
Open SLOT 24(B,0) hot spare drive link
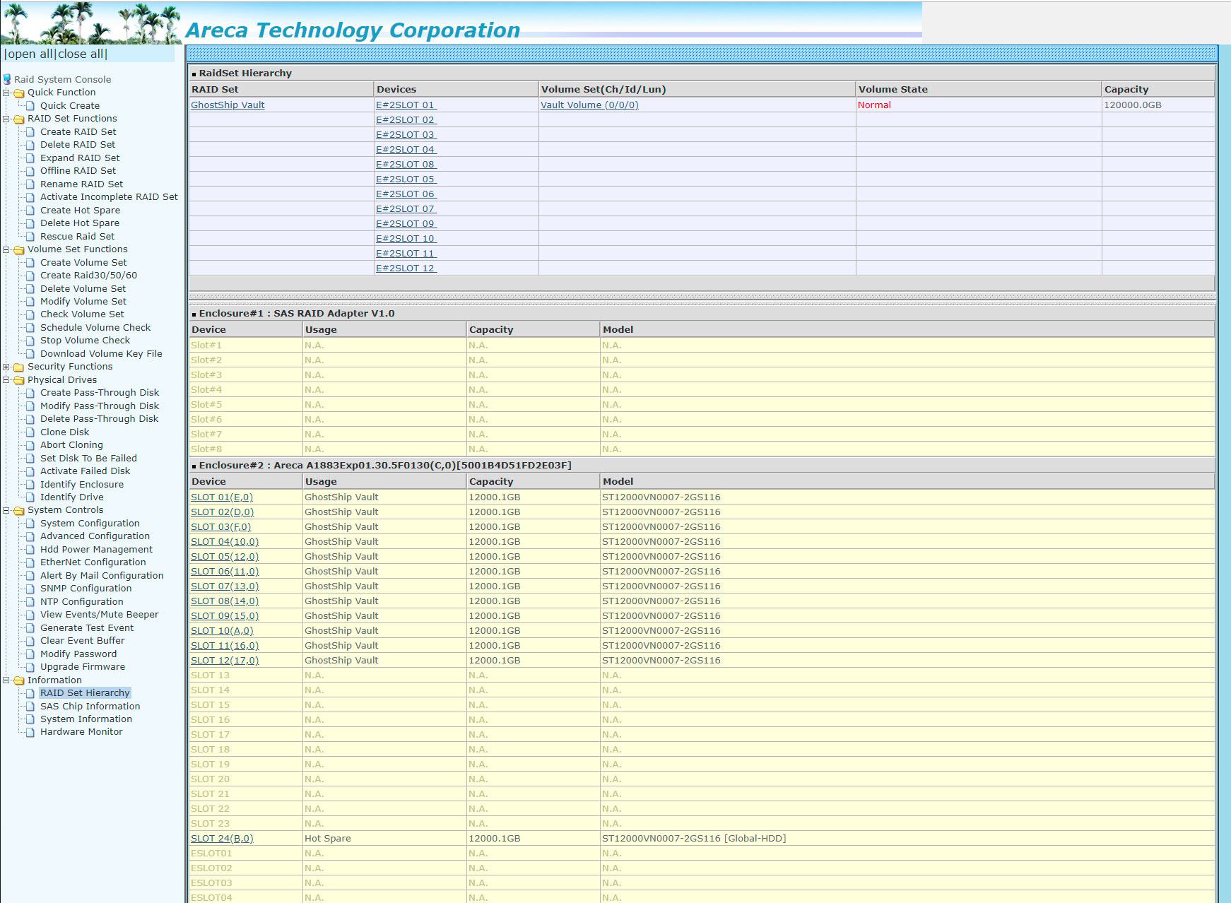pyautogui.click(x=222, y=839)
